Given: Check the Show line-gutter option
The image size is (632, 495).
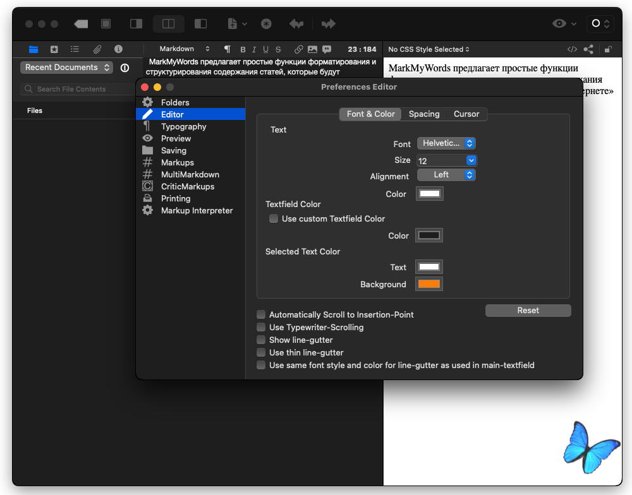Looking at the screenshot, I should click(261, 340).
